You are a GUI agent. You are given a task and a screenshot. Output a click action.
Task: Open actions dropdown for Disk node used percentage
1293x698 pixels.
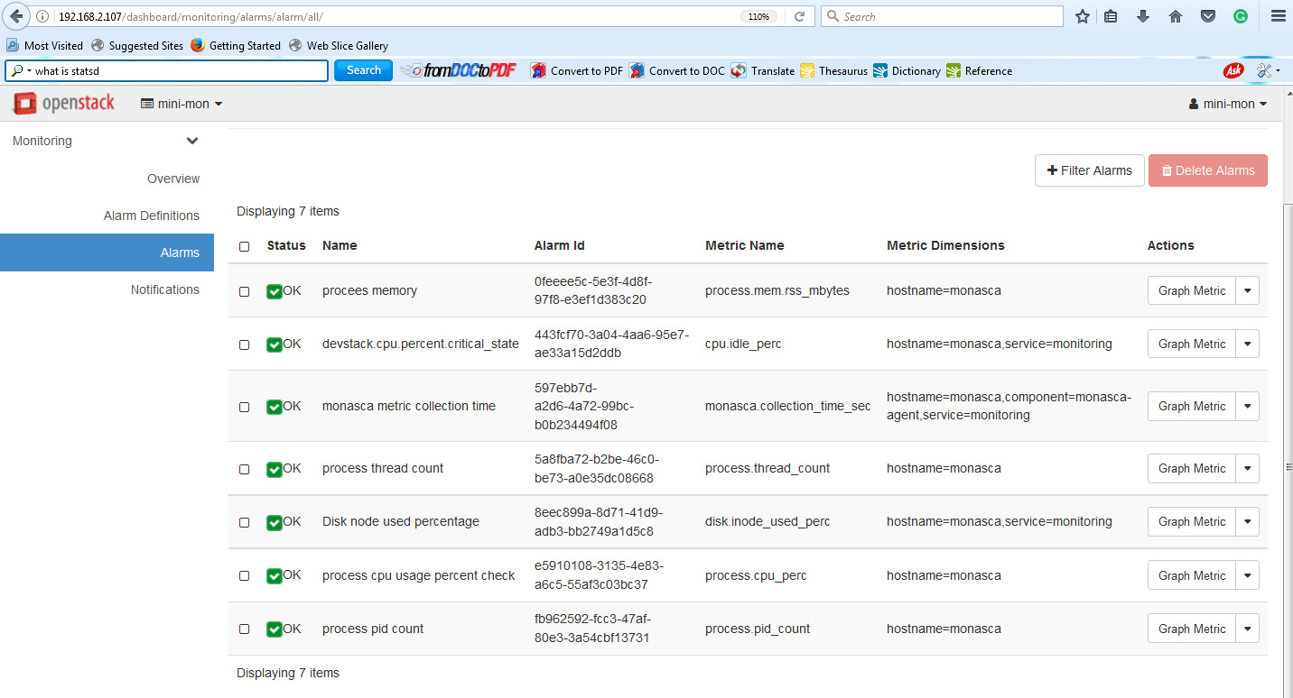1248,521
